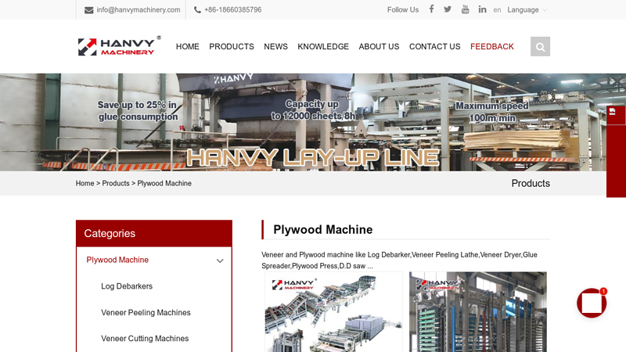
Task: Open the live chat bubble icon
Action: (x=592, y=303)
